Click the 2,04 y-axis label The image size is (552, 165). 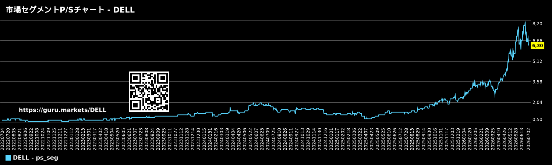pyautogui.click(x=537, y=102)
